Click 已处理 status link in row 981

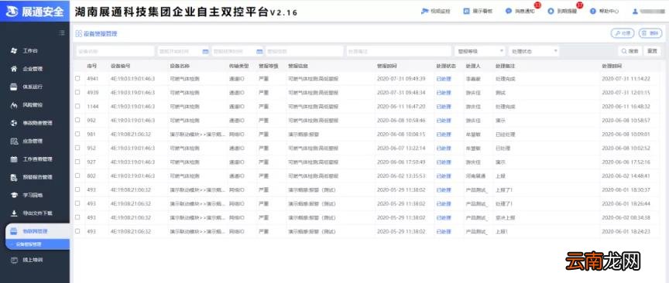click(444, 135)
